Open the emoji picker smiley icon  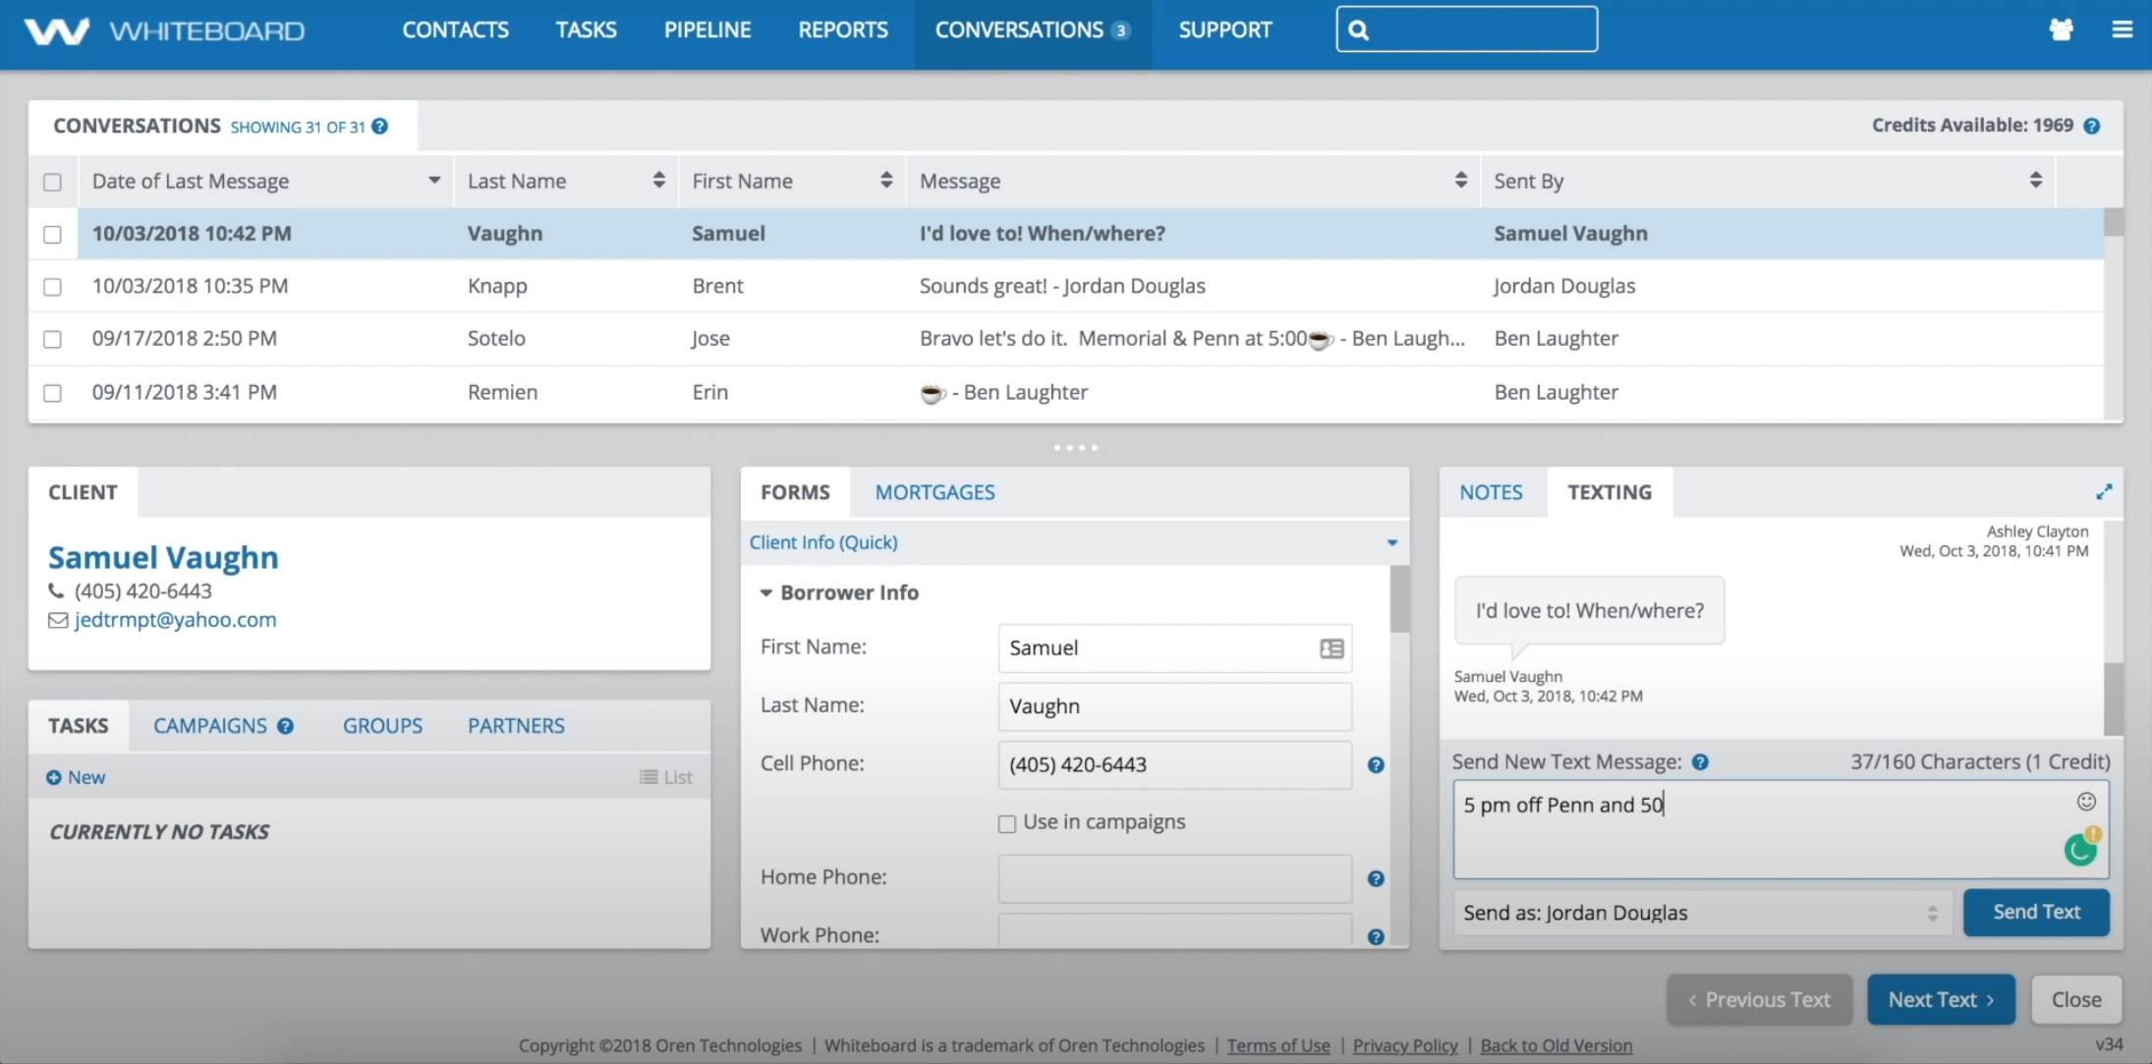tap(2086, 802)
